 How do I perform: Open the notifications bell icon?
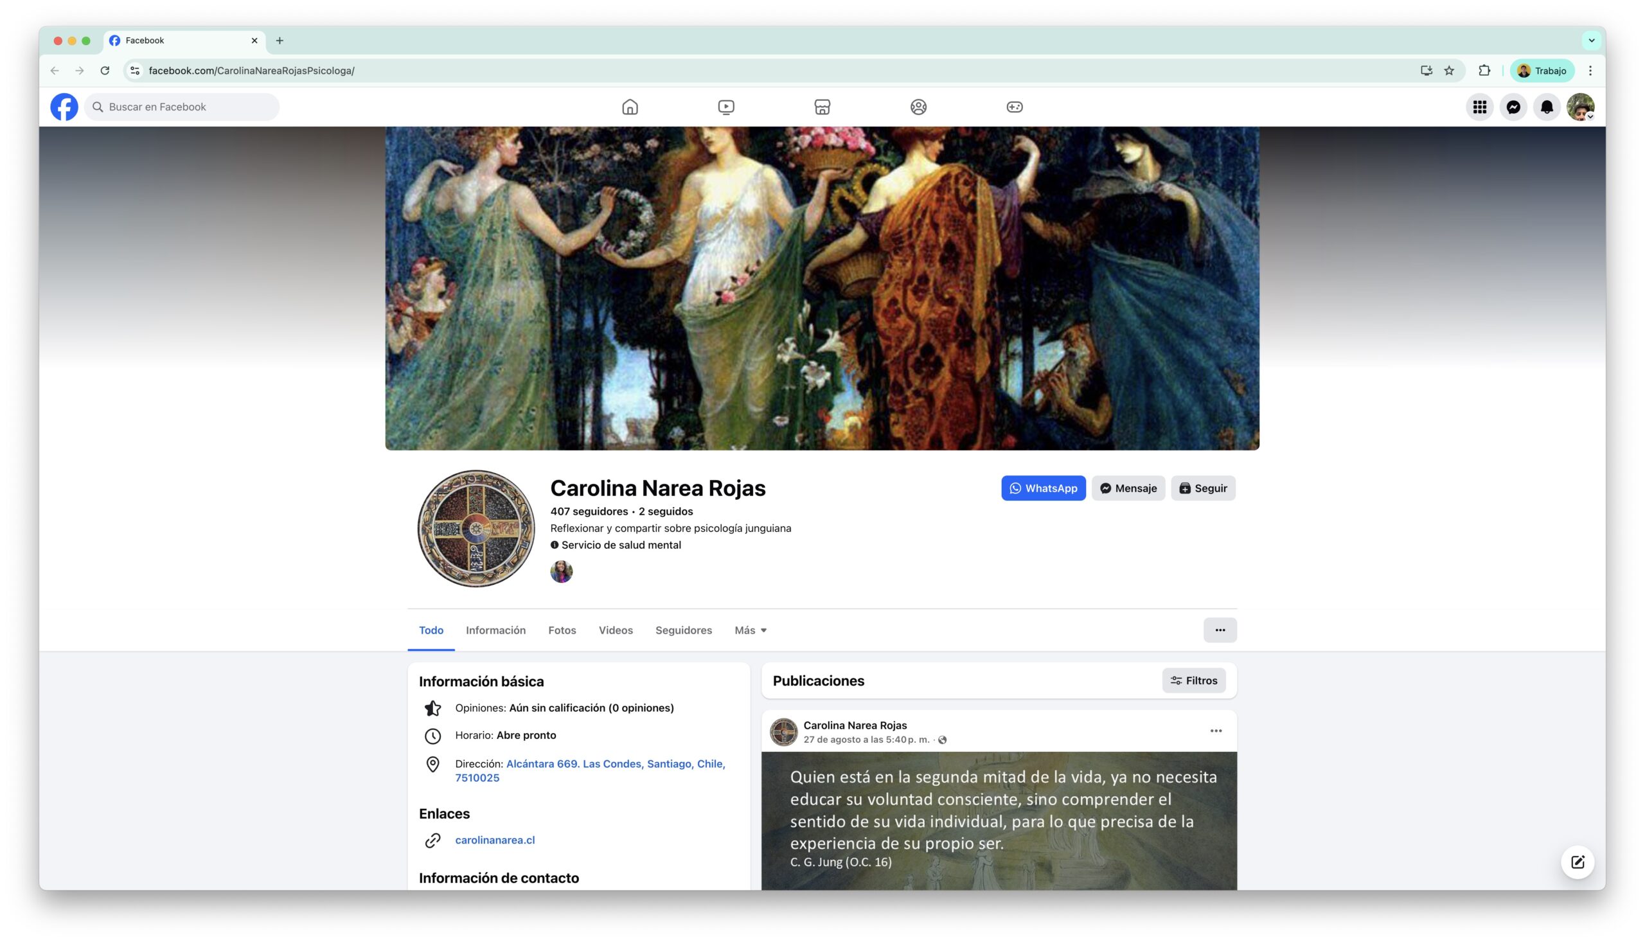coord(1546,107)
